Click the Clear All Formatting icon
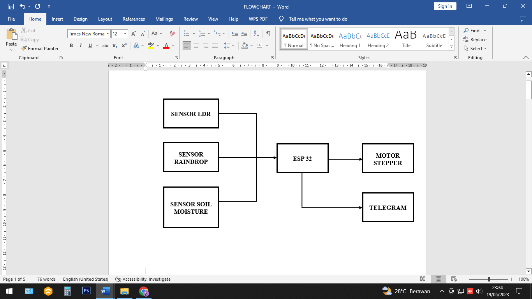Image resolution: width=532 pixels, height=299 pixels. pos(173,34)
